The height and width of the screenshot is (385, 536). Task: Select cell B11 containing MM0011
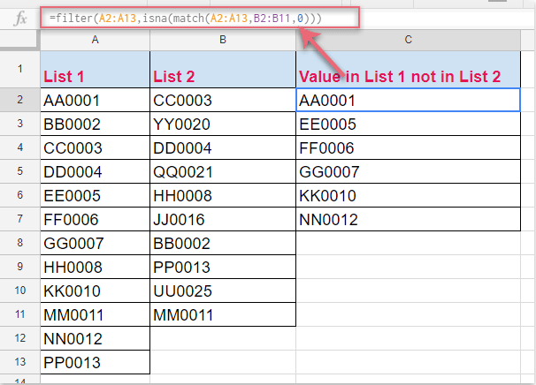pyautogui.click(x=223, y=314)
